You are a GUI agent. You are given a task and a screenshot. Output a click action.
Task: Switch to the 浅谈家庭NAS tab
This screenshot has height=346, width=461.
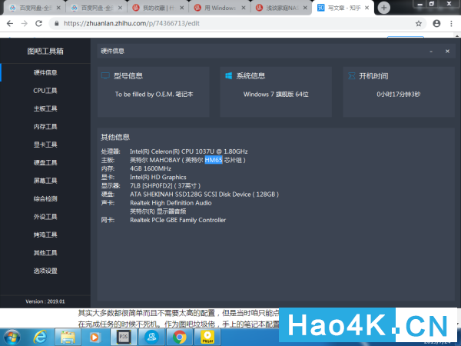point(281,8)
